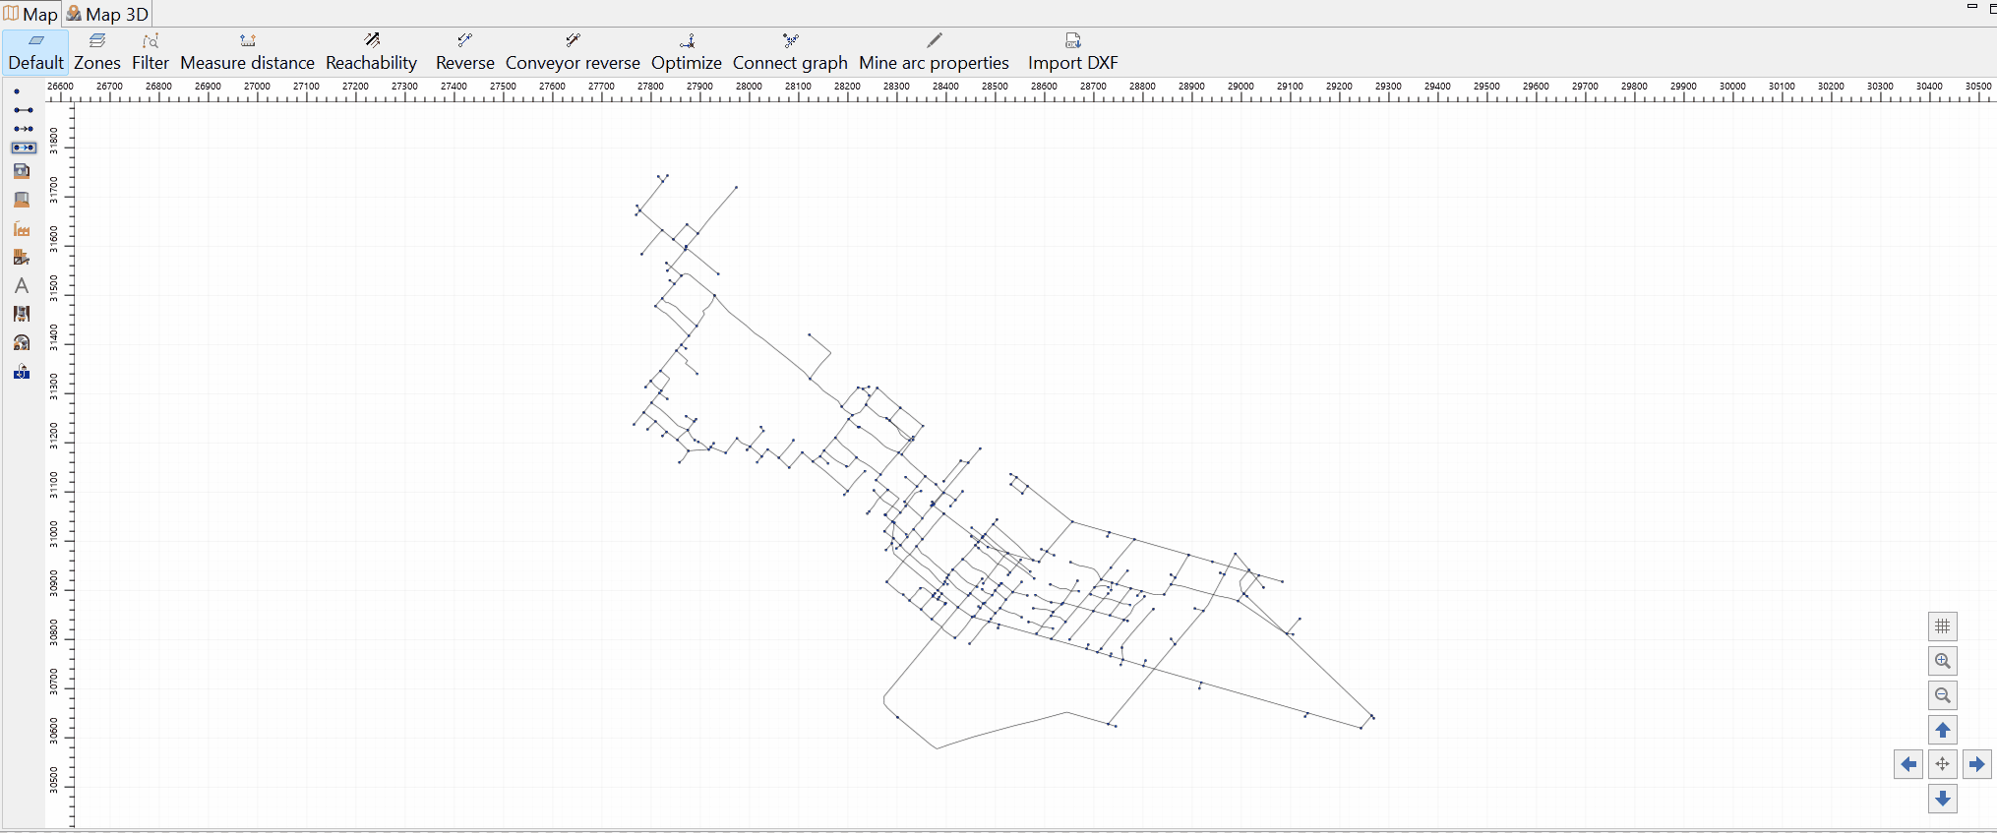Click the center pan-mode cross button
The image size is (1997, 833).
pyautogui.click(x=1942, y=764)
